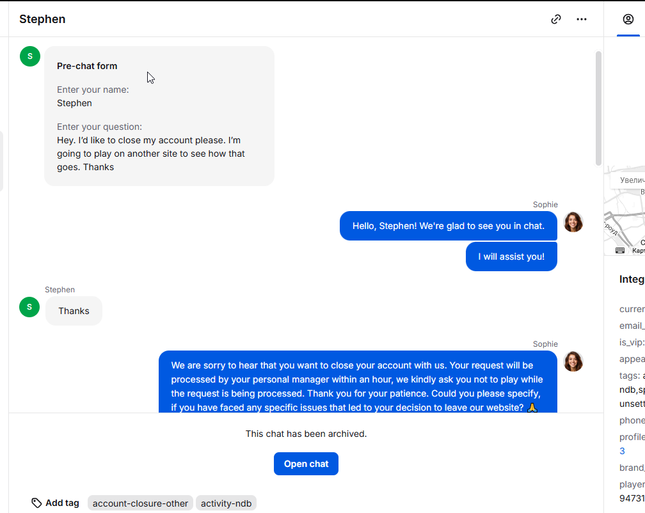This screenshot has width=645, height=513.
Task: Click Stephen's green avatar beside the Thanks message
Action: 30,307
